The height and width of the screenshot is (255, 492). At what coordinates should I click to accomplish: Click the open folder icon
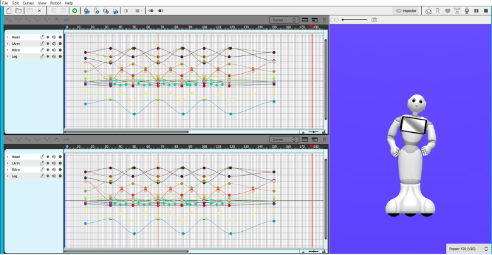click(x=19, y=11)
